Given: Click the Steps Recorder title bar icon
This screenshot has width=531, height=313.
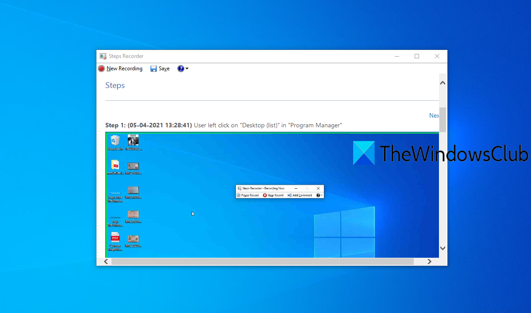Looking at the screenshot, I should click(x=103, y=56).
